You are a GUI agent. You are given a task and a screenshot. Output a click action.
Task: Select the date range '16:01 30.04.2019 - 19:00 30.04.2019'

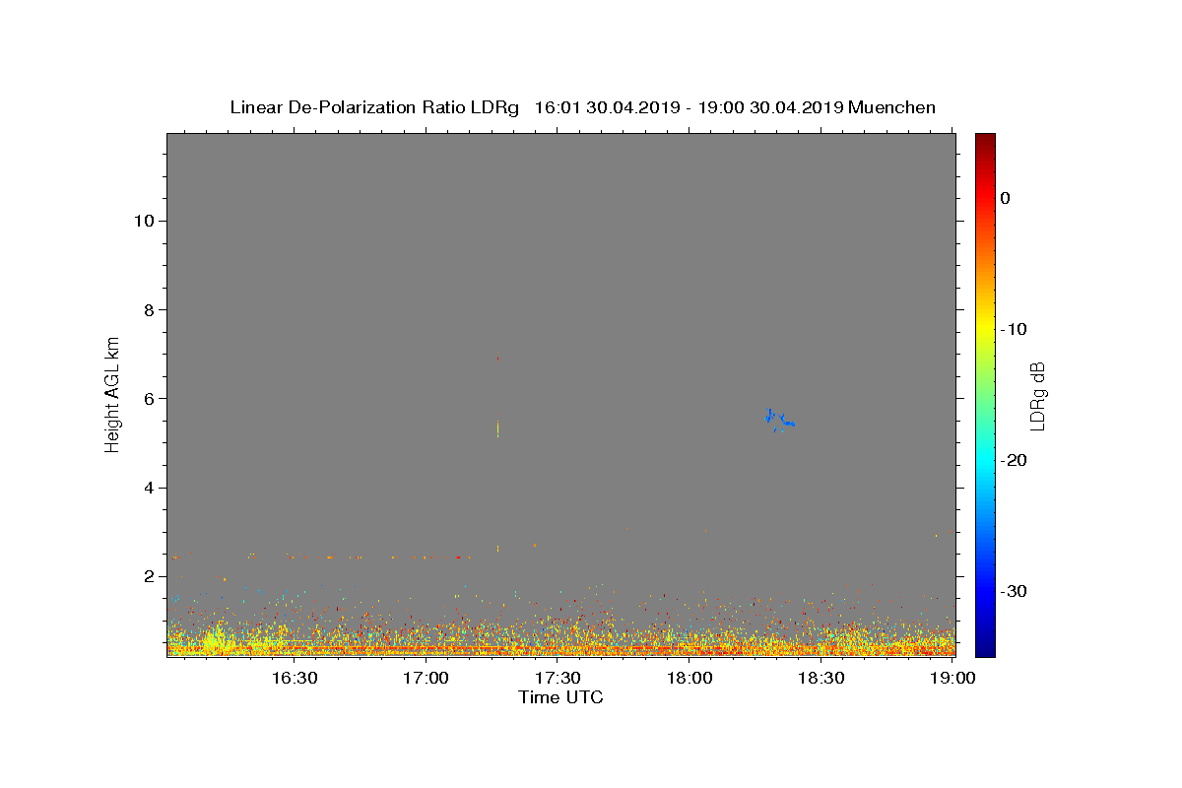689,107
